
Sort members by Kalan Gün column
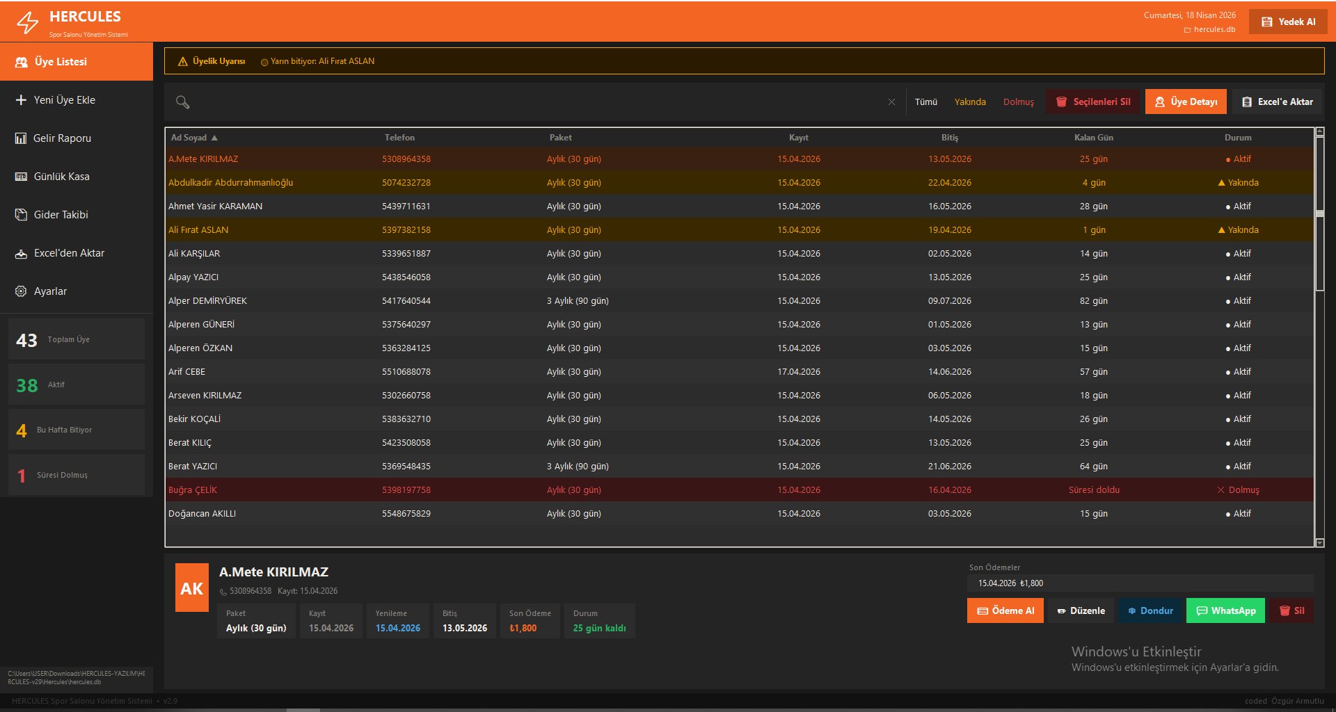point(1093,138)
